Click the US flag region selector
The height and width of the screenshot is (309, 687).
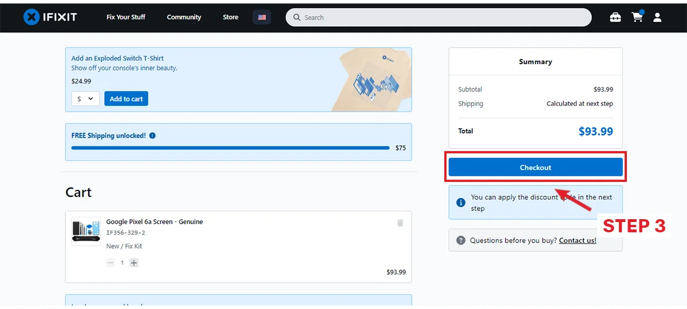262,17
